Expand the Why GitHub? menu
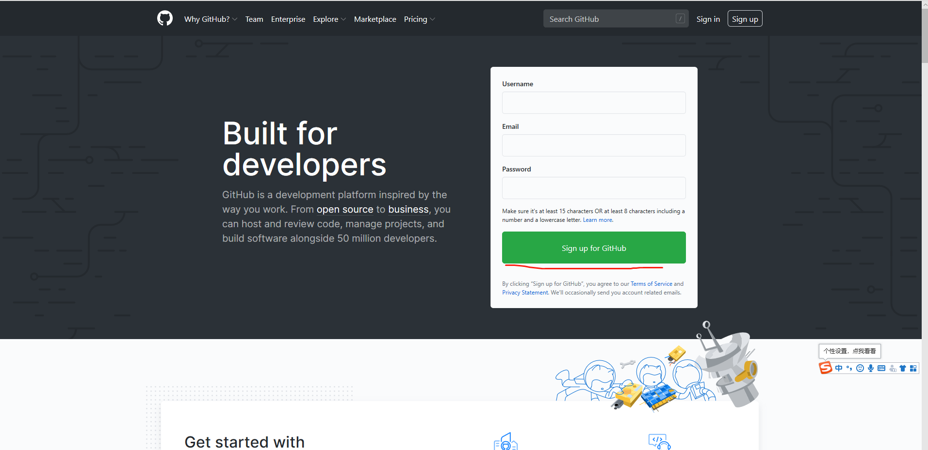The image size is (928, 450). [x=211, y=19]
